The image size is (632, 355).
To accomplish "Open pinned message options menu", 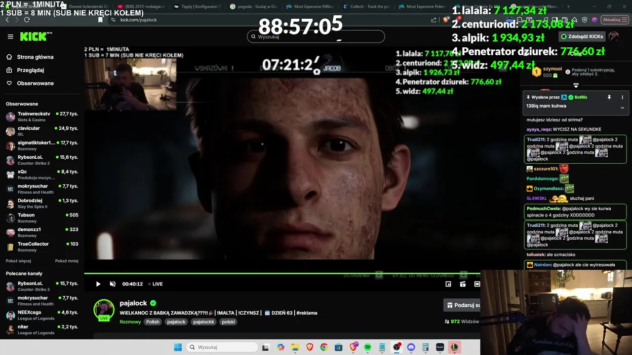I will tap(622, 98).
